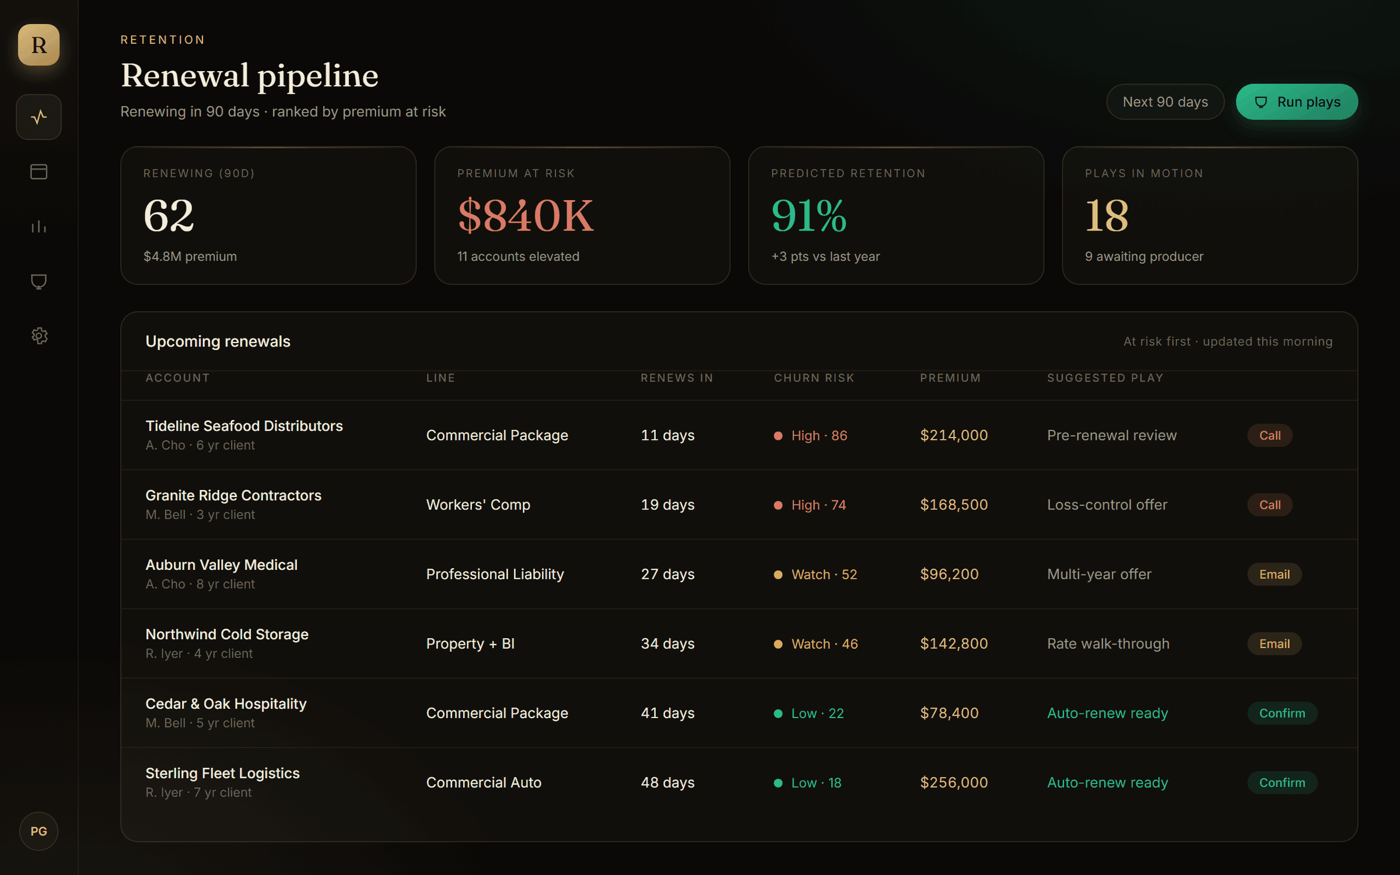Click Email for Northwind Cold Storage
This screenshot has height=875, width=1400.
pos(1274,643)
